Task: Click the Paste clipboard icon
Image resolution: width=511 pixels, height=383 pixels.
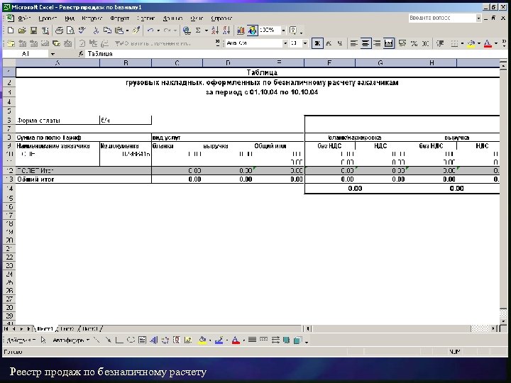Action: point(119,30)
